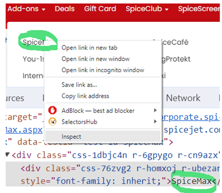Viewport: 222px width, 193px height.
Task: Expand the SelectorsHub submenu arrow
Action: [x=155, y=122]
